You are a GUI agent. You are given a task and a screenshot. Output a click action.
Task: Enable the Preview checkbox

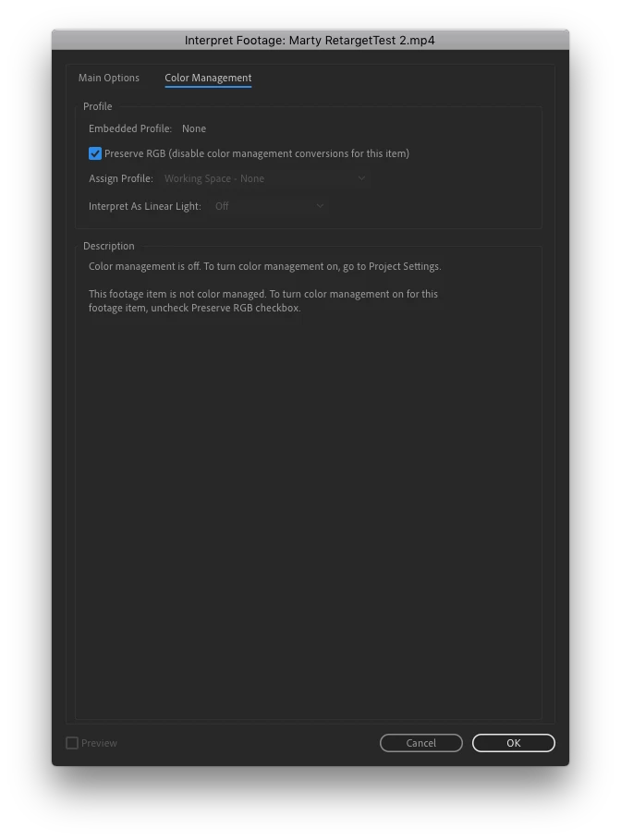pyautogui.click(x=72, y=743)
